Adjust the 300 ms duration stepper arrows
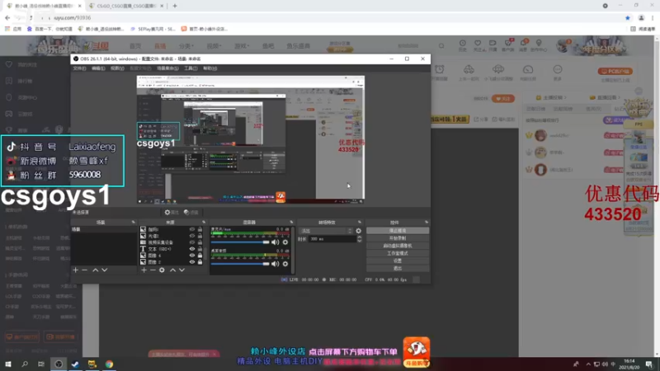Screen dimensions: 660x371 pyautogui.click(x=360, y=239)
